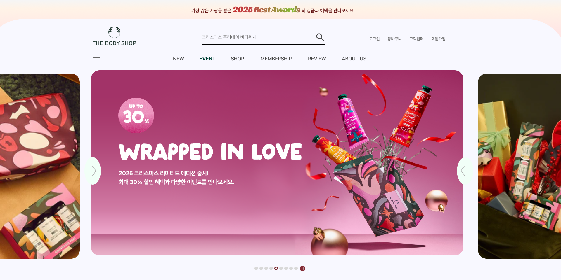Click the 로그인 link
The image size is (561, 280).
click(x=374, y=39)
